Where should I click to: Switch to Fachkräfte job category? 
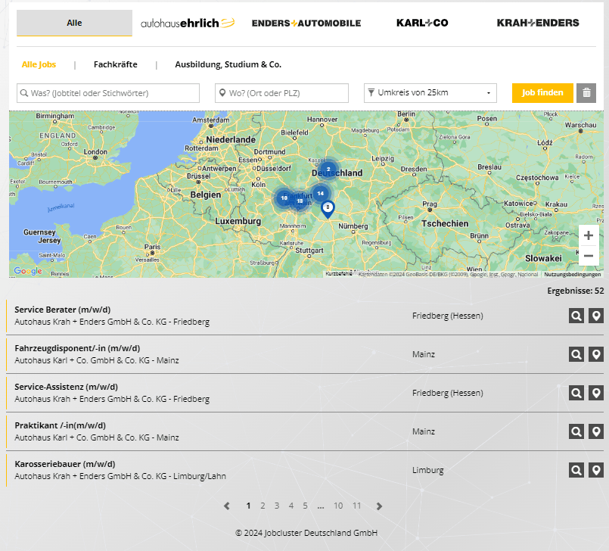tap(115, 64)
